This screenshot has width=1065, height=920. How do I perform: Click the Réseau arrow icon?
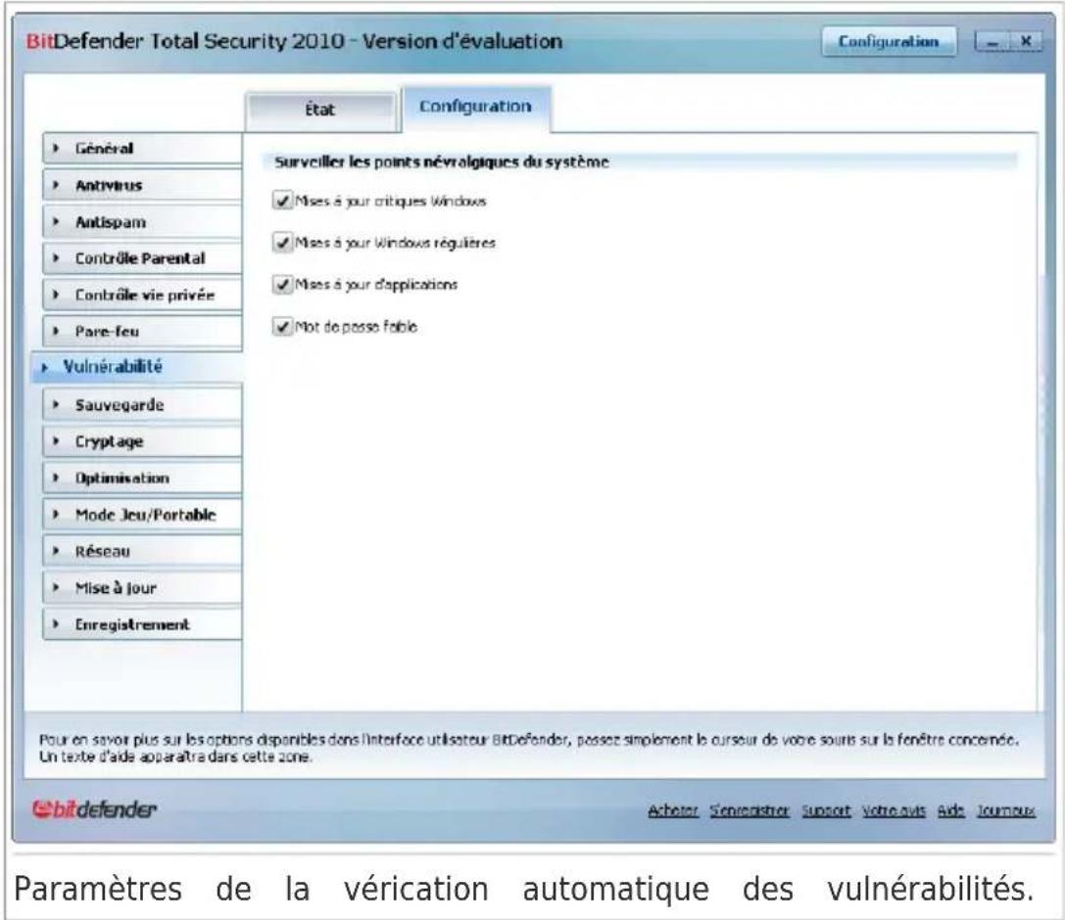click(x=57, y=551)
